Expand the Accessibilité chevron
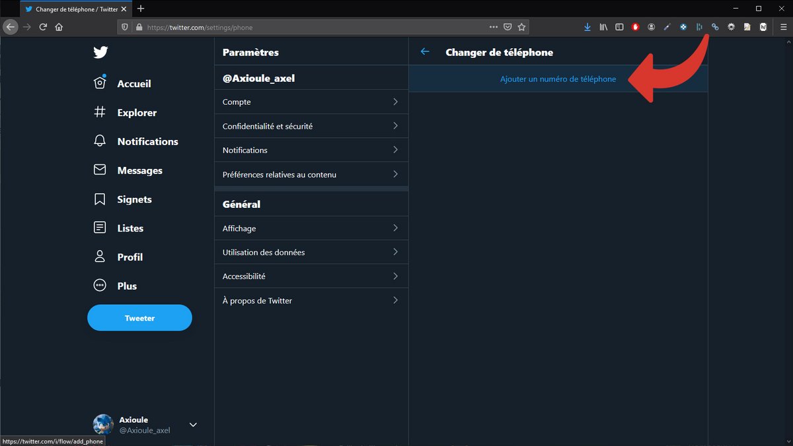This screenshot has width=793, height=446. 395,276
